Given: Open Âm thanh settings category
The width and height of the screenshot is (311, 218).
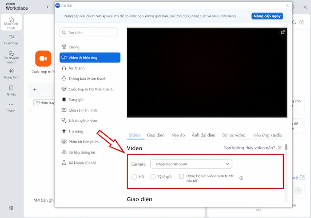Looking at the screenshot, I should point(76,68).
